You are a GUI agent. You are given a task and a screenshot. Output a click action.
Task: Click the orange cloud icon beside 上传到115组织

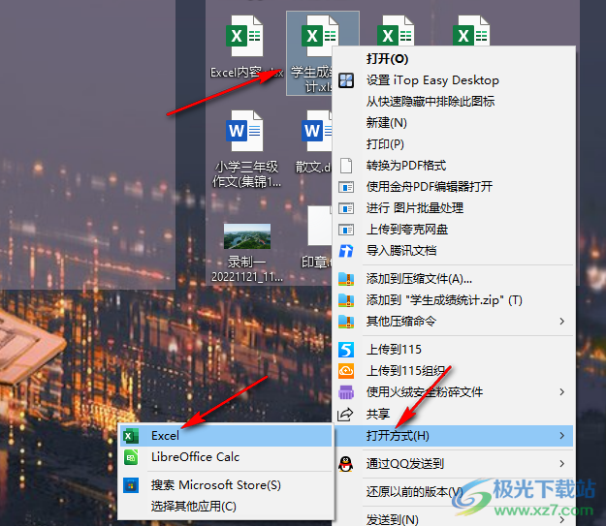click(346, 371)
